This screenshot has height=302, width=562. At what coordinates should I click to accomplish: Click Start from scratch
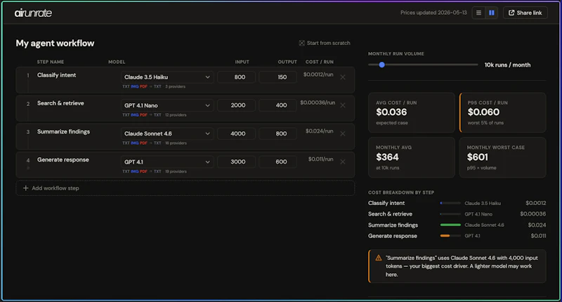pyautogui.click(x=325, y=43)
